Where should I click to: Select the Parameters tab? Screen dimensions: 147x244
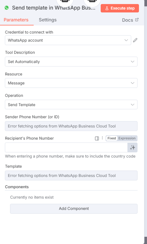pyautogui.click(x=16, y=20)
